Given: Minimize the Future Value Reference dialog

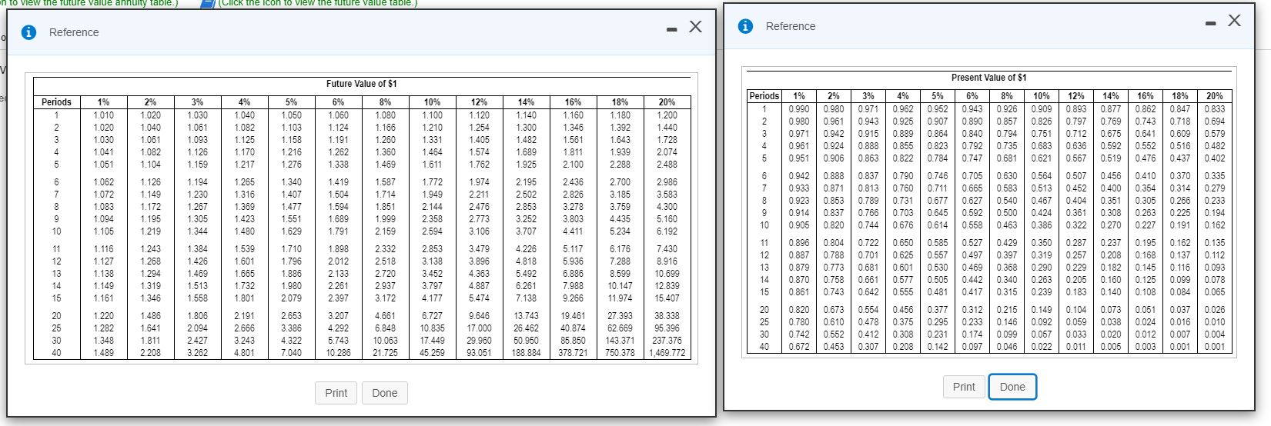Looking at the screenshot, I should point(671,29).
